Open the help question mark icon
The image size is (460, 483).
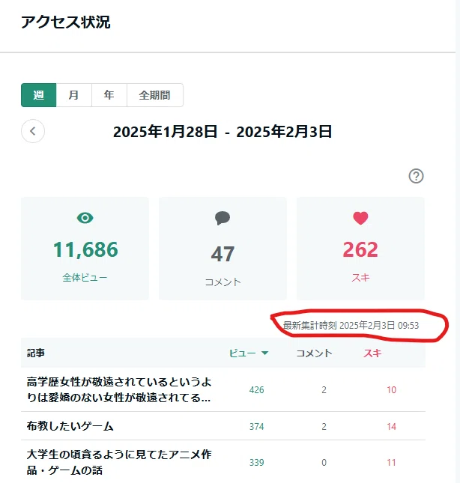[x=416, y=176]
